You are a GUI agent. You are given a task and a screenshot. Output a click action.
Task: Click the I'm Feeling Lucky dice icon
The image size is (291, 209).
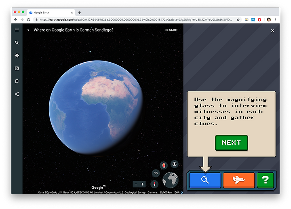[17, 68]
